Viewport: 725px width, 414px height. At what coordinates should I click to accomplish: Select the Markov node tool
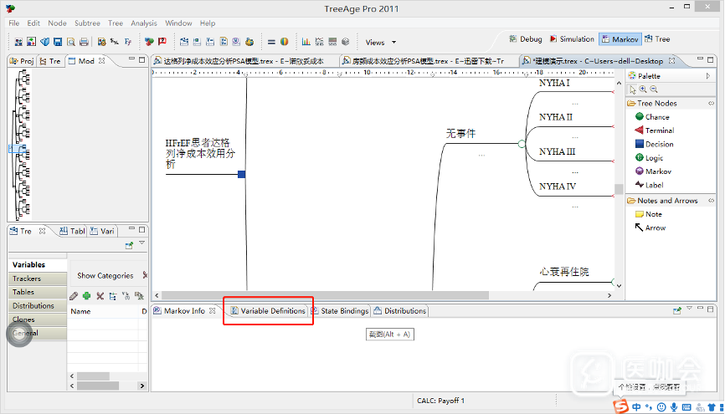656,171
